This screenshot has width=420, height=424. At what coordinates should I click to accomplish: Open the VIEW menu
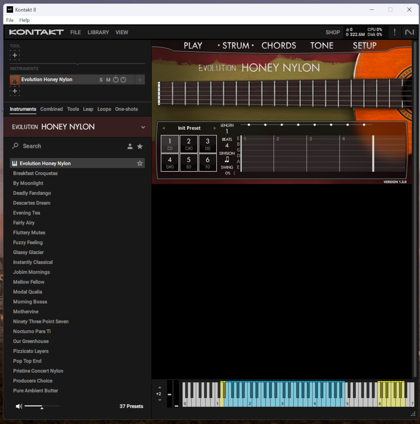[x=122, y=32]
